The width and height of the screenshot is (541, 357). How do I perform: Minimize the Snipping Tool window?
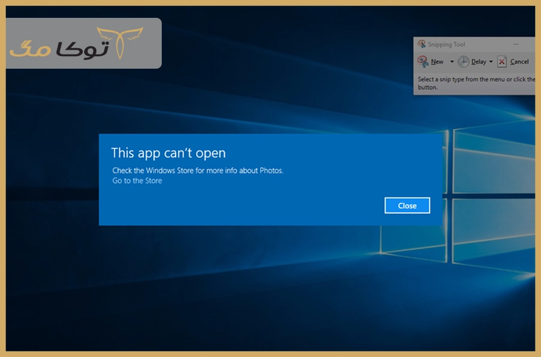coord(516,44)
